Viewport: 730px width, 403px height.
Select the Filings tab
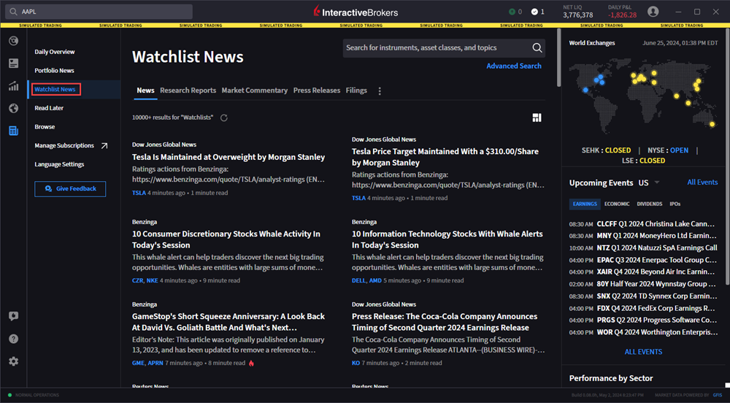coord(356,91)
